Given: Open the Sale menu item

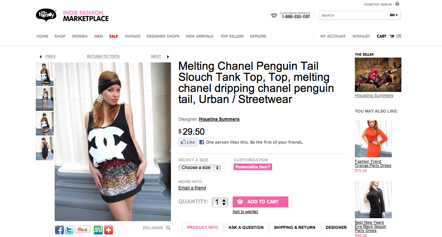Looking at the screenshot, I should [x=113, y=36].
